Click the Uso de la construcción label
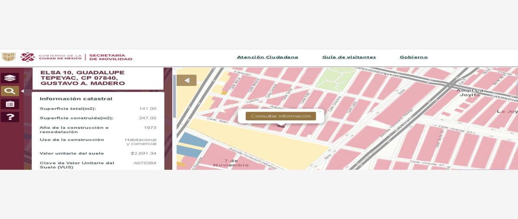Image resolution: width=518 pixels, height=219 pixels. click(72, 140)
